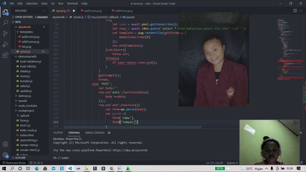
Task: Click the Restricted Mode status item
Action: click(14, 162)
